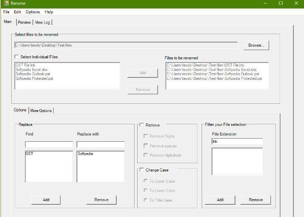The height and width of the screenshot is (217, 304).
Task: Click the Replace with input field
Action: [101, 144]
